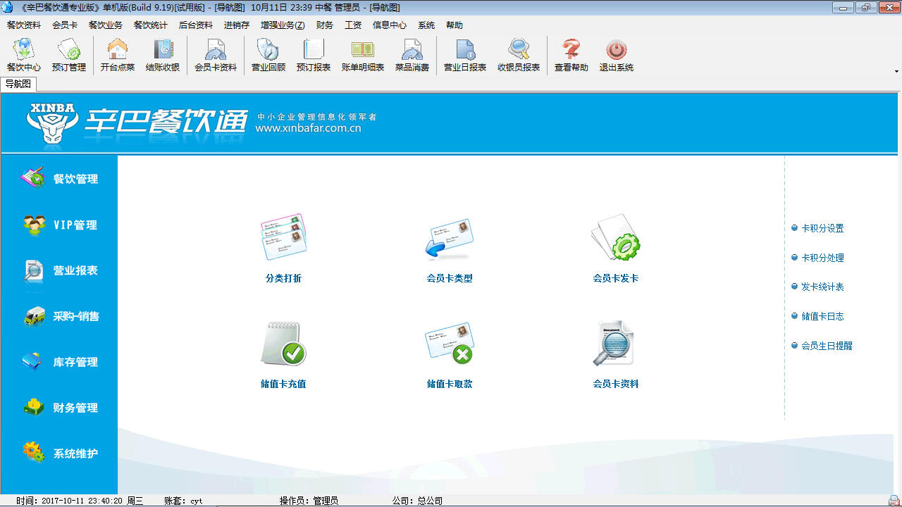Click the 操作员: 管理员 status text
The height and width of the screenshot is (507, 902).
click(309, 501)
